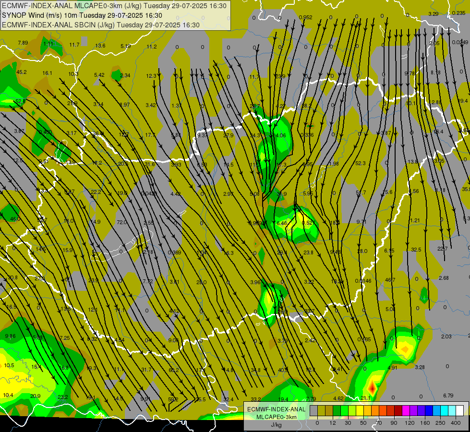Click the map value 72.0
The height and width of the screenshot is (432, 470).
tap(121, 222)
